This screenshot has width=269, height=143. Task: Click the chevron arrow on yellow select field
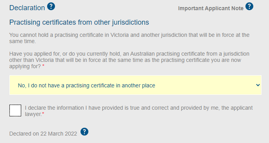click(258, 85)
